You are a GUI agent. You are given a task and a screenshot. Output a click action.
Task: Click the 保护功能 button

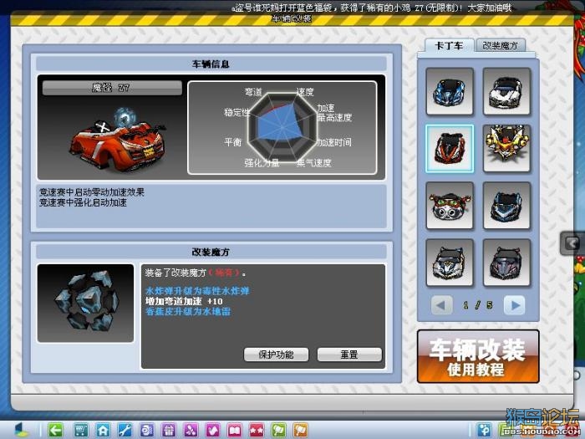276,355
